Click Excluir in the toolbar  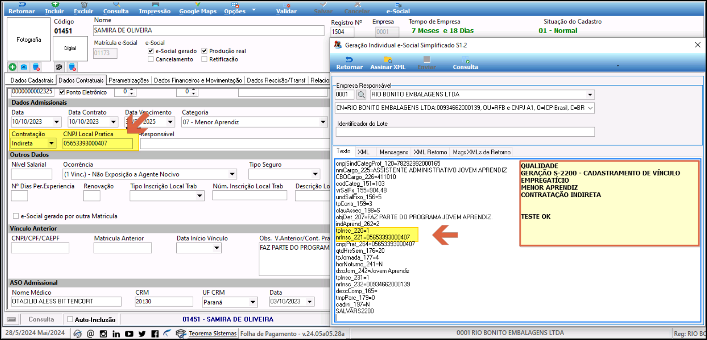[x=84, y=8]
